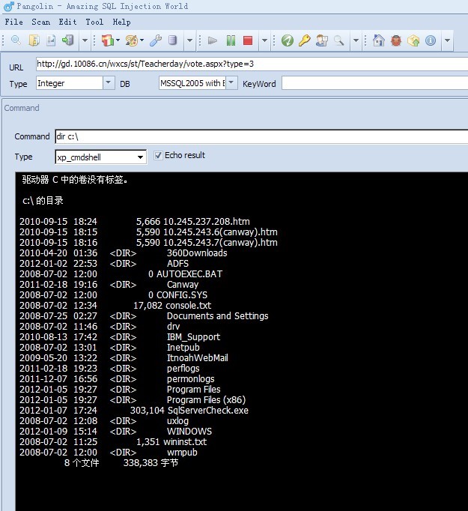Click the report page toolbar icon
Viewport: 468px width, 511px height.
(51, 40)
